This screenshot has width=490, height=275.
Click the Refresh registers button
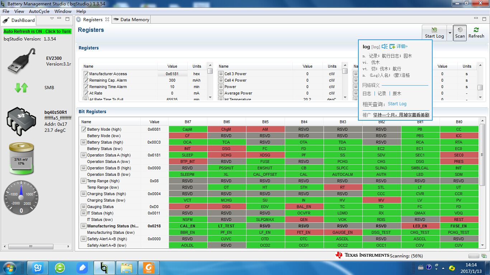tap(476, 33)
